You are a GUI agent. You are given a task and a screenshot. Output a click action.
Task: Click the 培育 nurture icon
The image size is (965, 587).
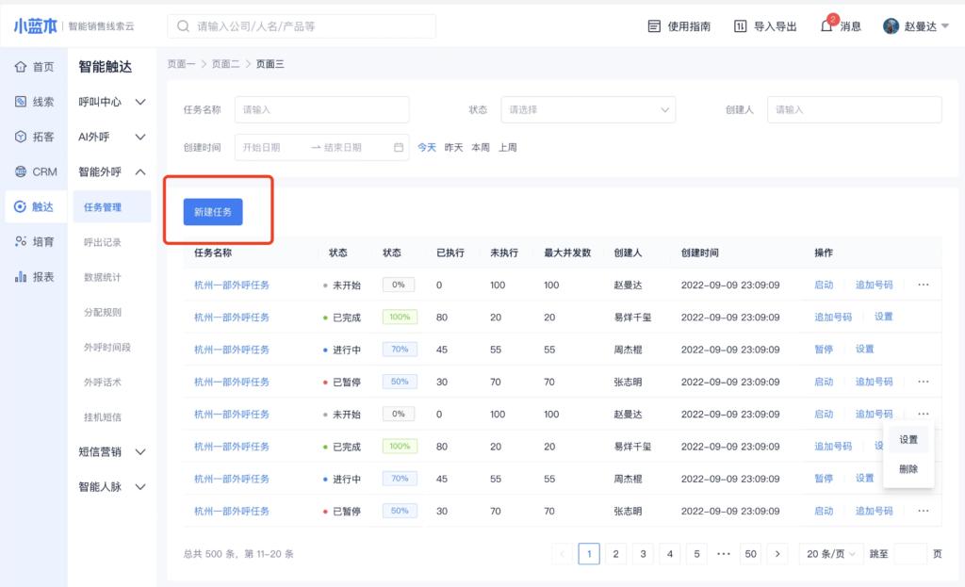(21, 241)
